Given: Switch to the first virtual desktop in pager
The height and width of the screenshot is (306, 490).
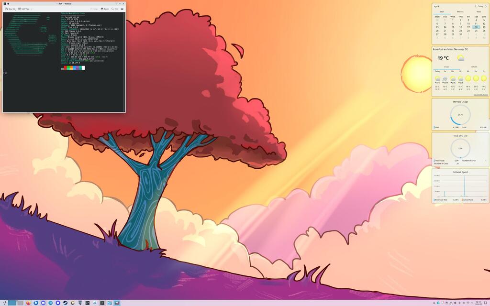Looking at the screenshot, I should pos(12,303).
